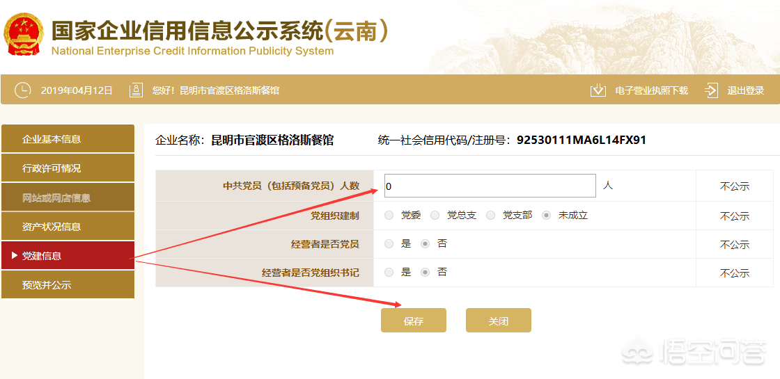
Task: Click 不公示 in the party member count row
Action: pyautogui.click(x=734, y=187)
